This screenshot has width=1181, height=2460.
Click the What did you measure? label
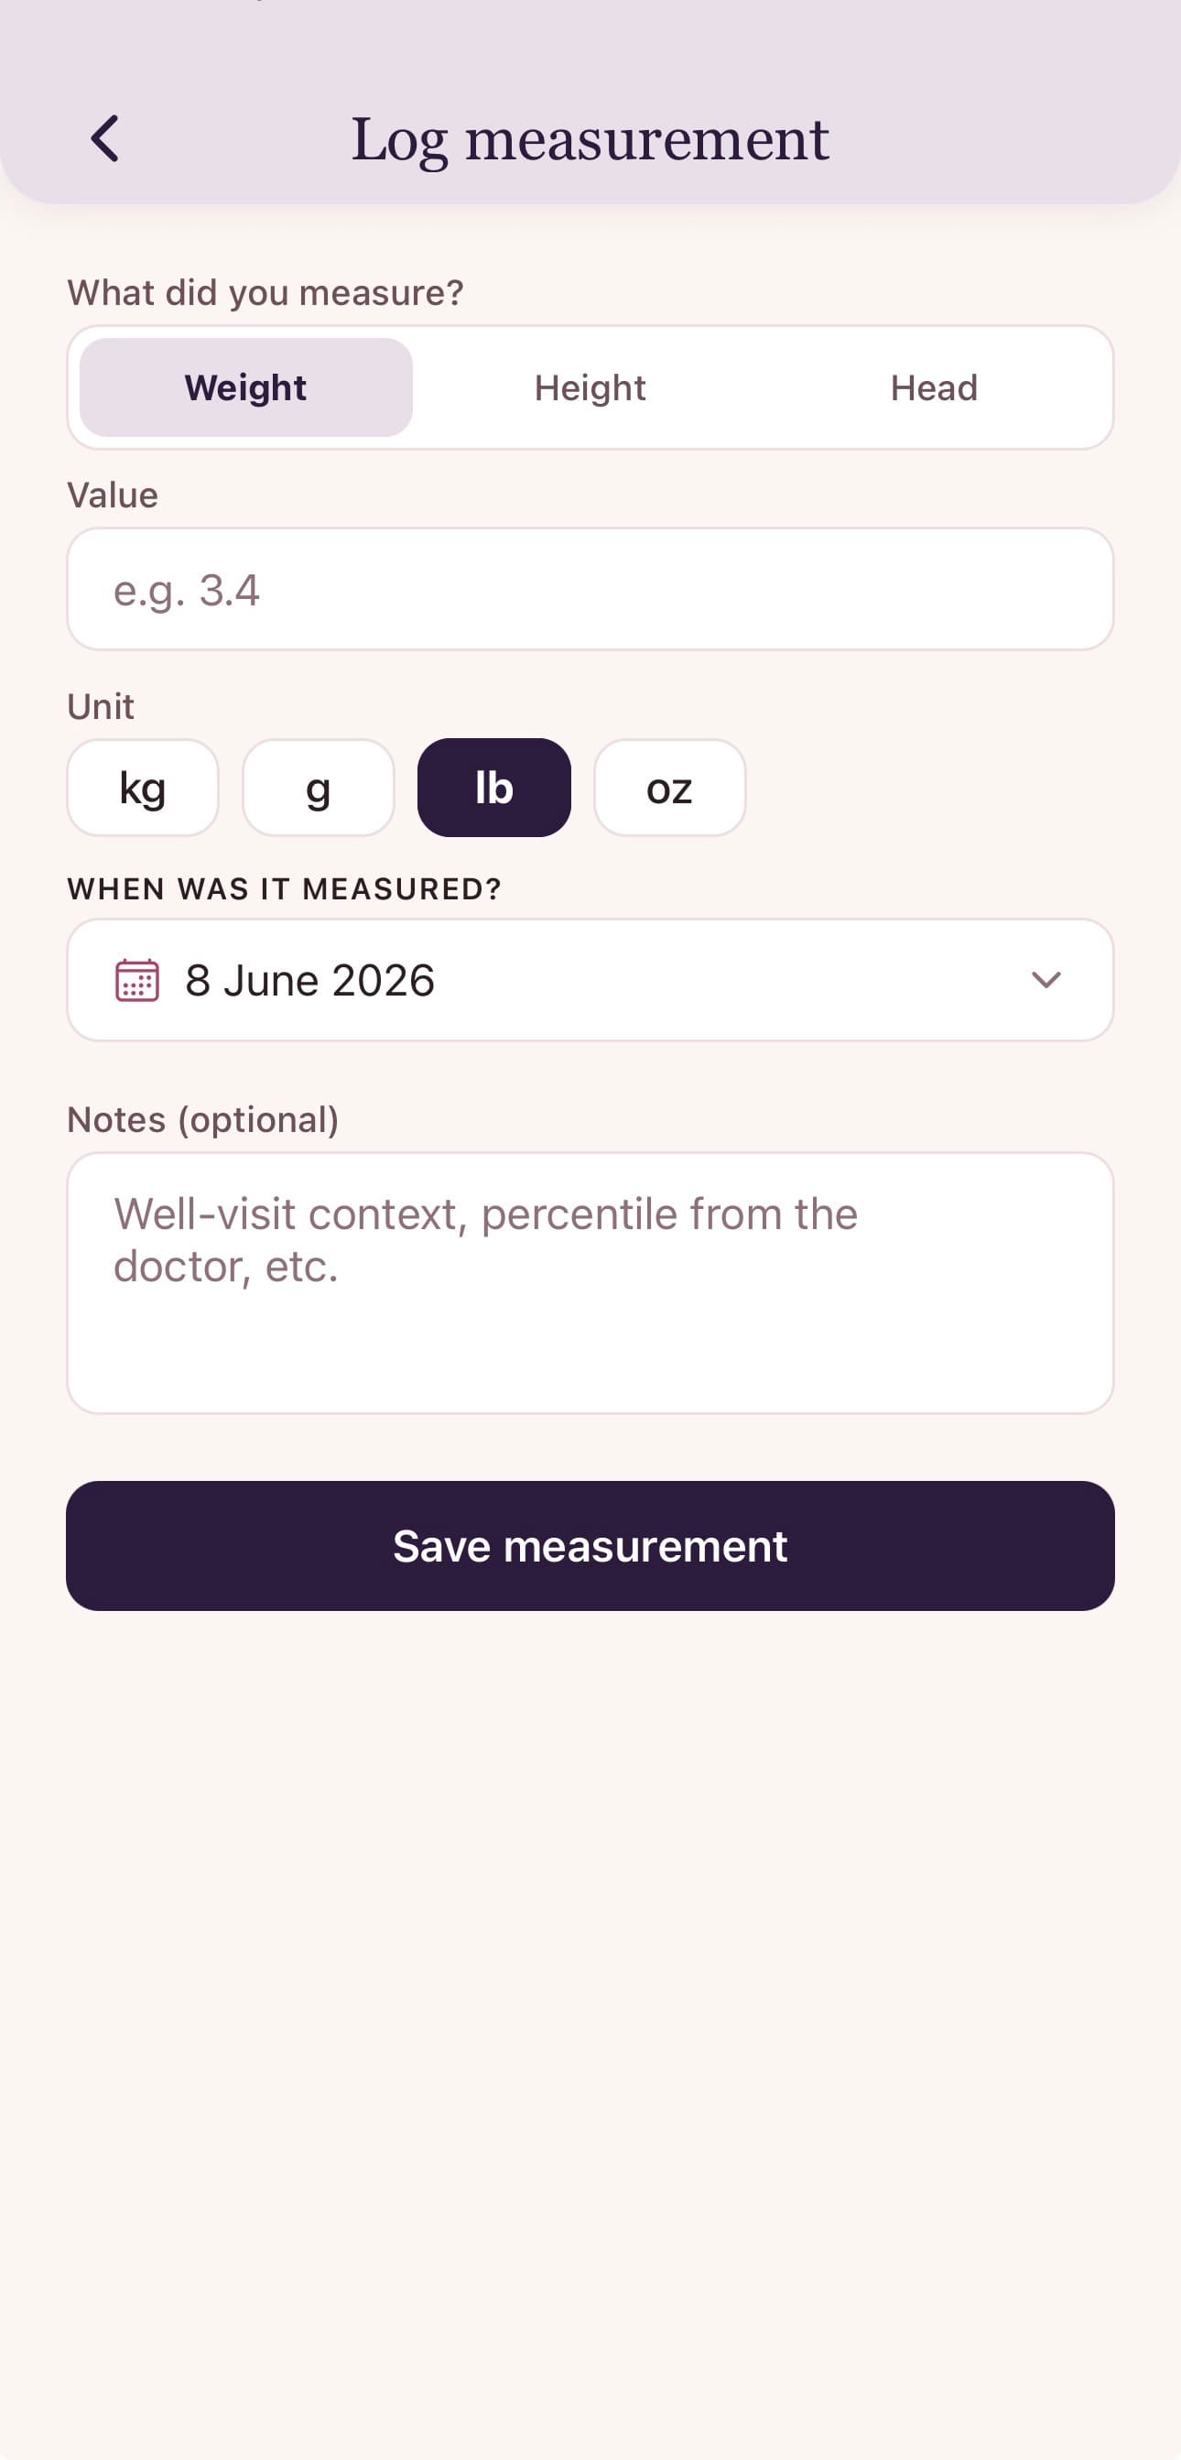click(x=265, y=292)
